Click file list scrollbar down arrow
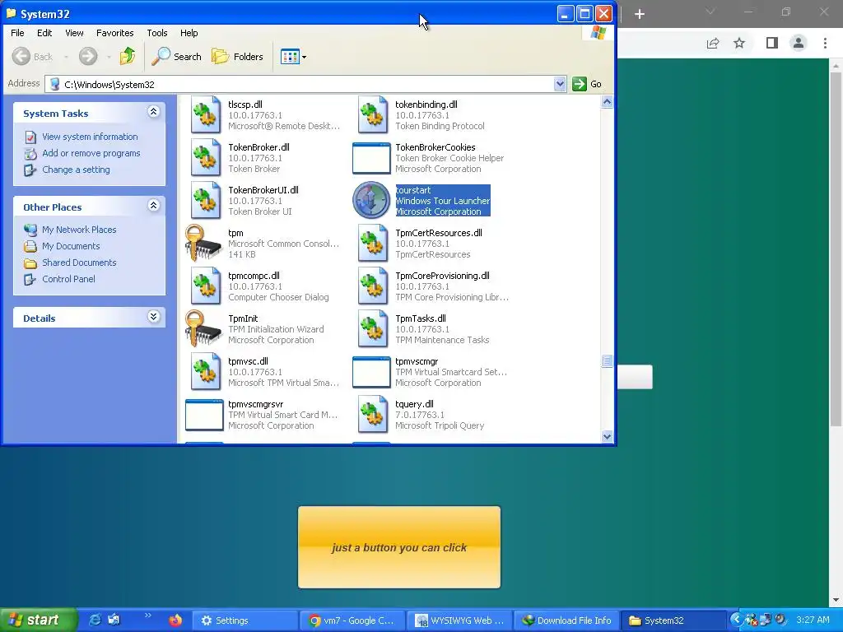Image resolution: width=843 pixels, height=632 pixels. point(607,436)
